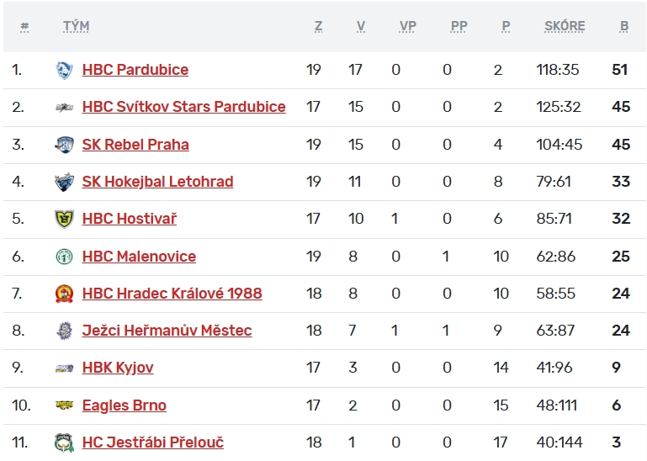Click the B points column header
647x461 pixels.
pos(624,26)
